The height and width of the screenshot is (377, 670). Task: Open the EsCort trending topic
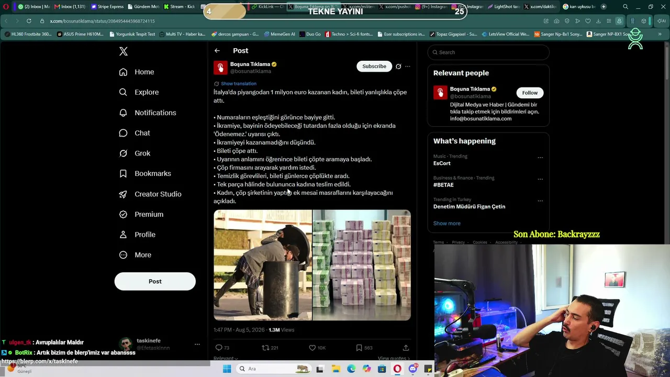442,163
